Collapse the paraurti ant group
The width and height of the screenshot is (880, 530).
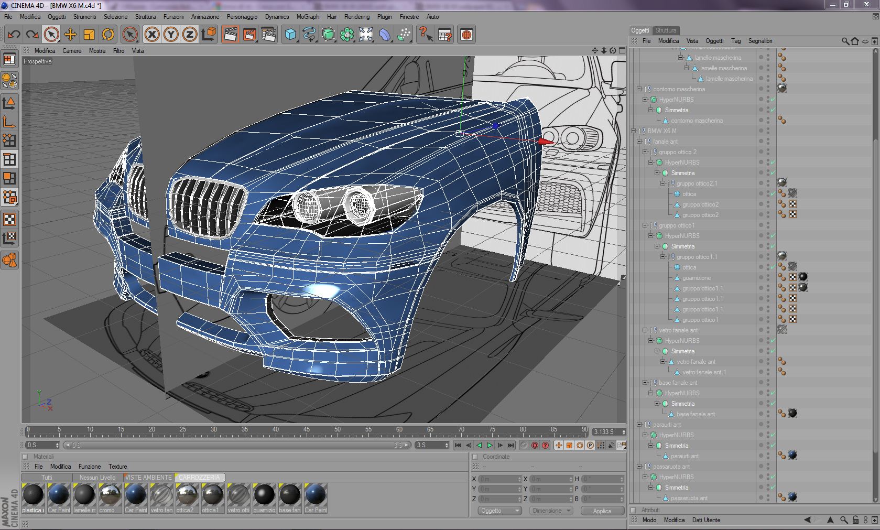pos(639,425)
